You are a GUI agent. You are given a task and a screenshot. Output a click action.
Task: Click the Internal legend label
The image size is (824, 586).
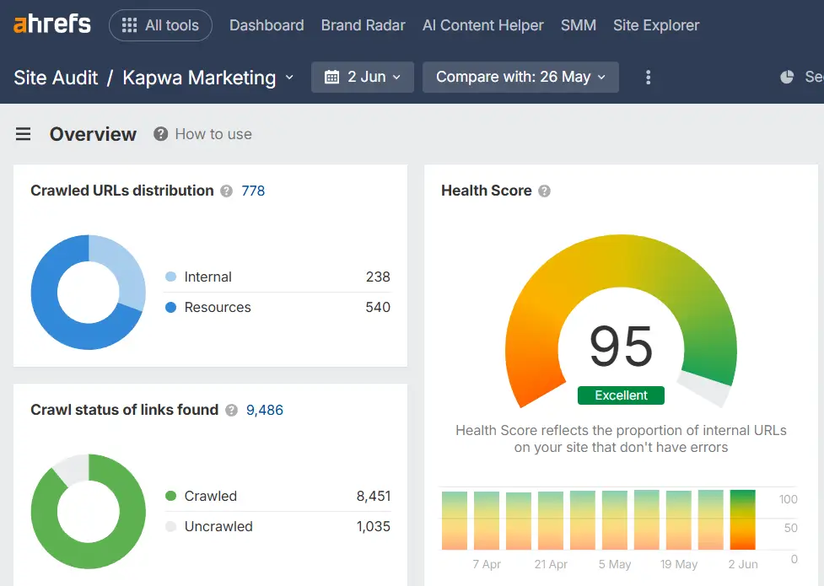pos(208,277)
